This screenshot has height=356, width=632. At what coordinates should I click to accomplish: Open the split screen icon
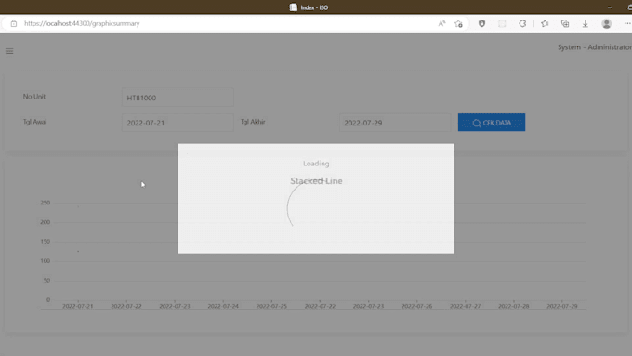[502, 23]
